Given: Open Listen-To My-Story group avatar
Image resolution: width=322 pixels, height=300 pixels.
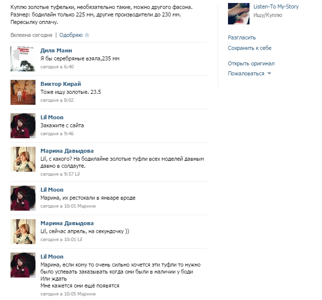Looking at the screenshot, I should point(238,13).
